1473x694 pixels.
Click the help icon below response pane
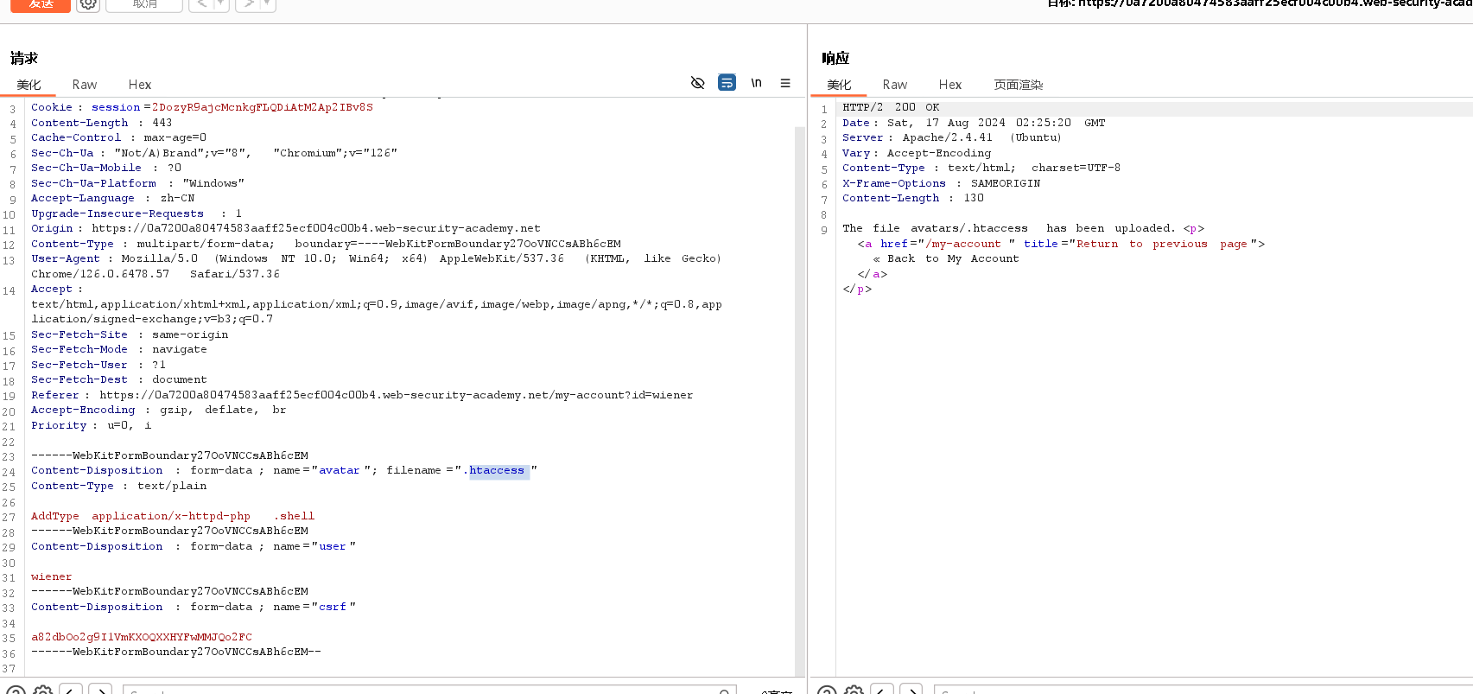[x=826, y=691]
